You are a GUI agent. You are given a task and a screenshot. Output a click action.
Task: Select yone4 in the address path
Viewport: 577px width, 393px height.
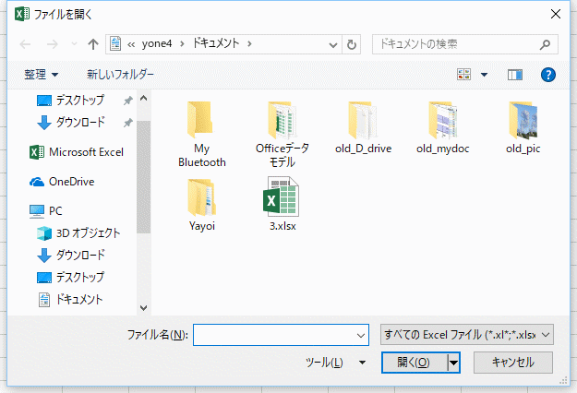[x=157, y=43]
